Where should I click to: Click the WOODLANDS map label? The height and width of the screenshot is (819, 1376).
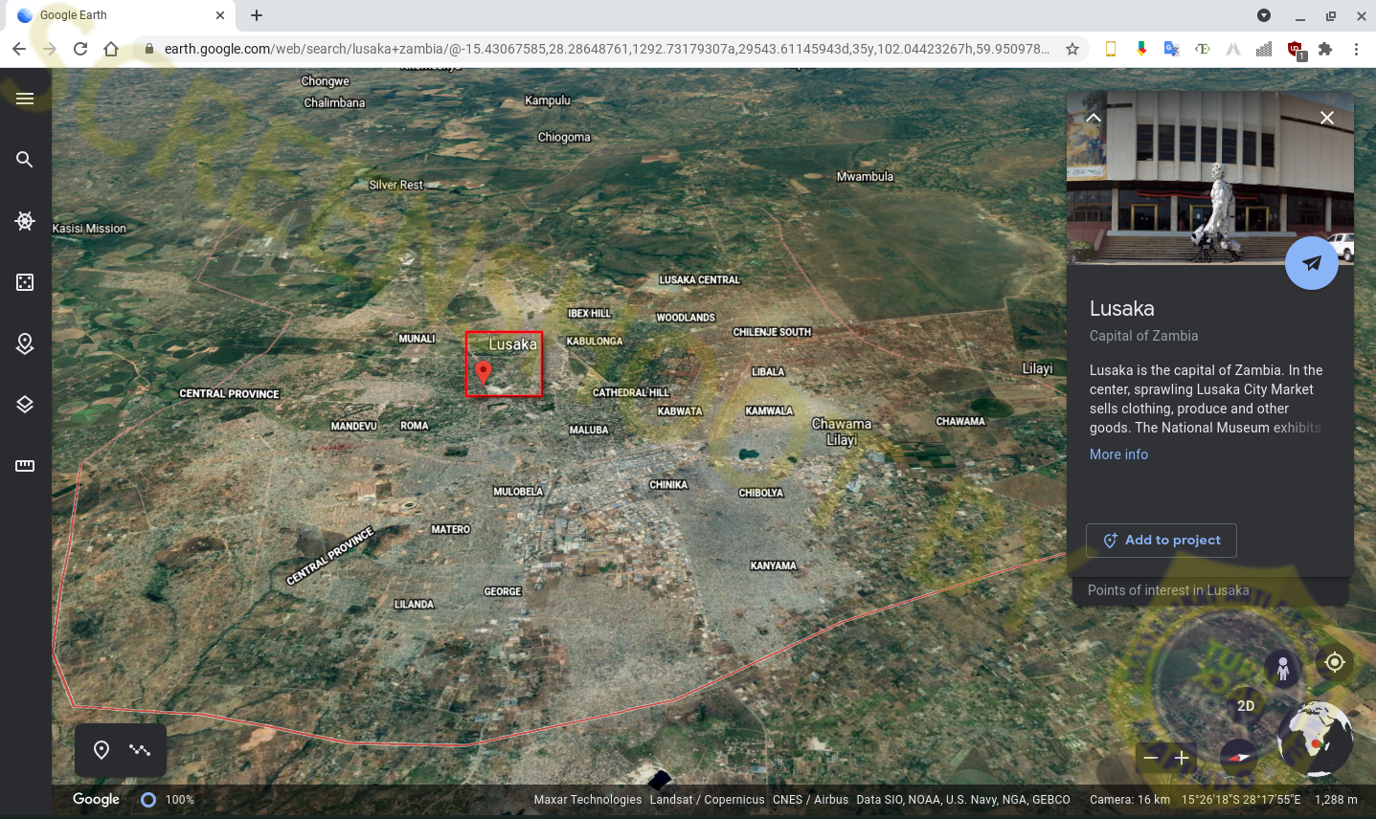(686, 318)
